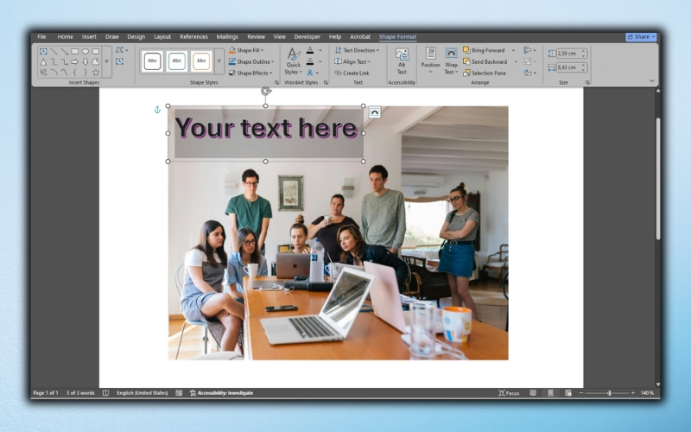
Task: Apply the blue outline Abc shape style
Action: click(x=177, y=60)
